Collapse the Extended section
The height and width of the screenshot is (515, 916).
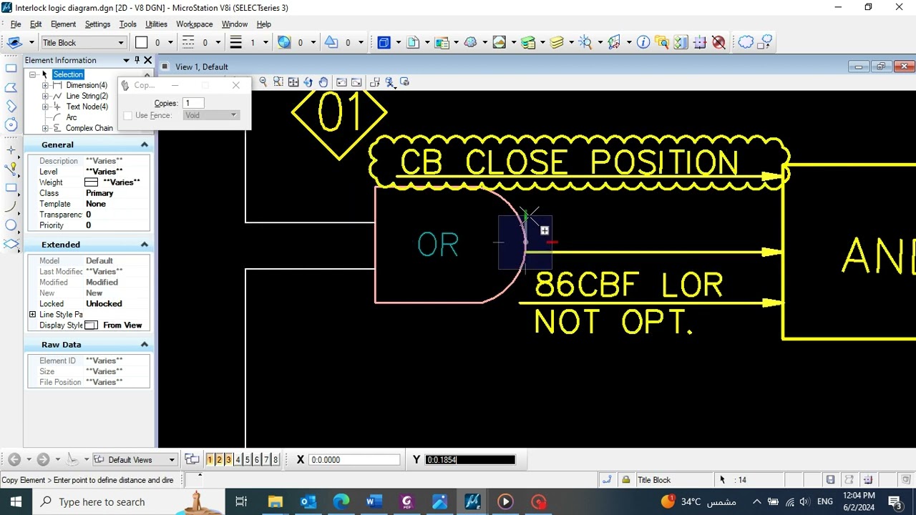click(x=144, y=245)
